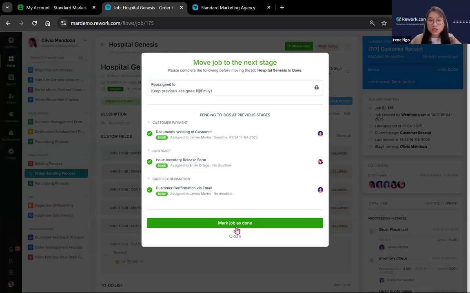Collapse the Wholesales sidebar section
This screenshot has height=293, width=470.
[x=86, y=155]
